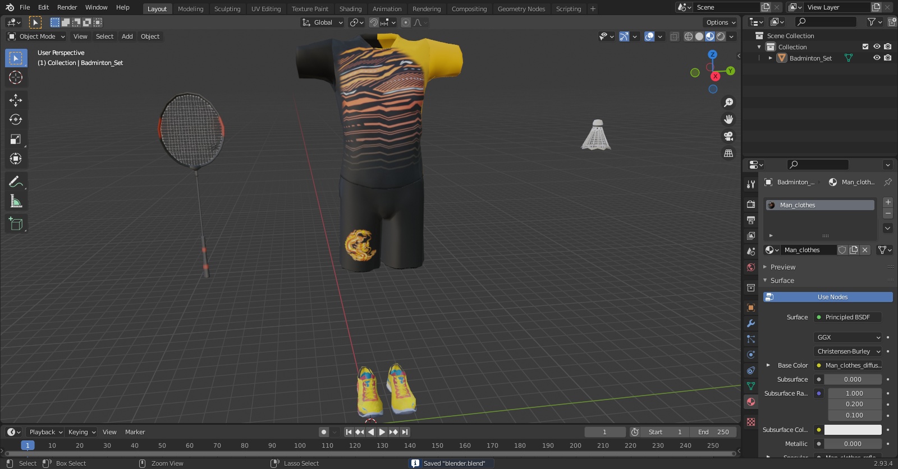The height and width of the screenshot is (469, 898).
Task: Toggle X-ray display
Action: pyautogui.click(x=674, y=36)
